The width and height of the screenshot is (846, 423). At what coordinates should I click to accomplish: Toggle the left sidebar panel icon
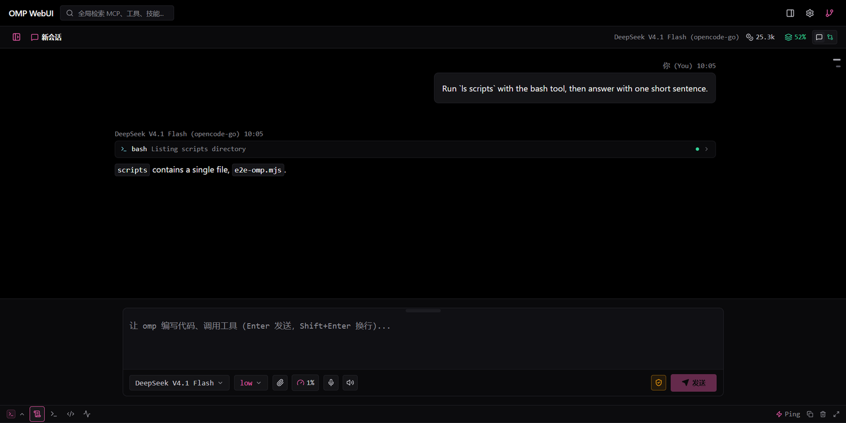click(16, 37)
